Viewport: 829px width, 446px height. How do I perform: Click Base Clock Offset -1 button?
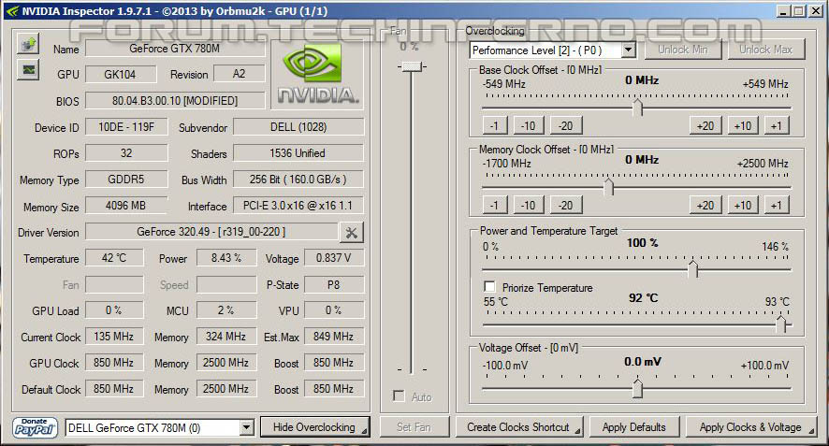pos(494,126)
